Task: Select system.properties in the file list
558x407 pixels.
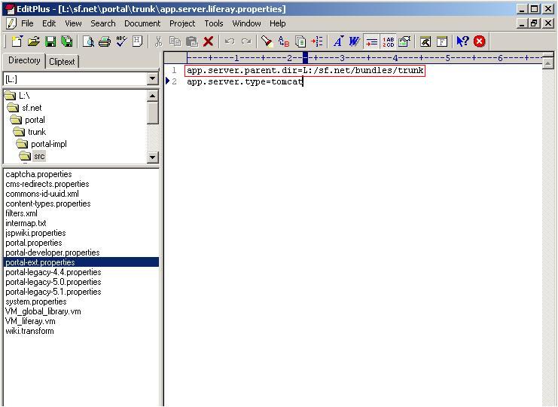Action: [x=36, y=301]
